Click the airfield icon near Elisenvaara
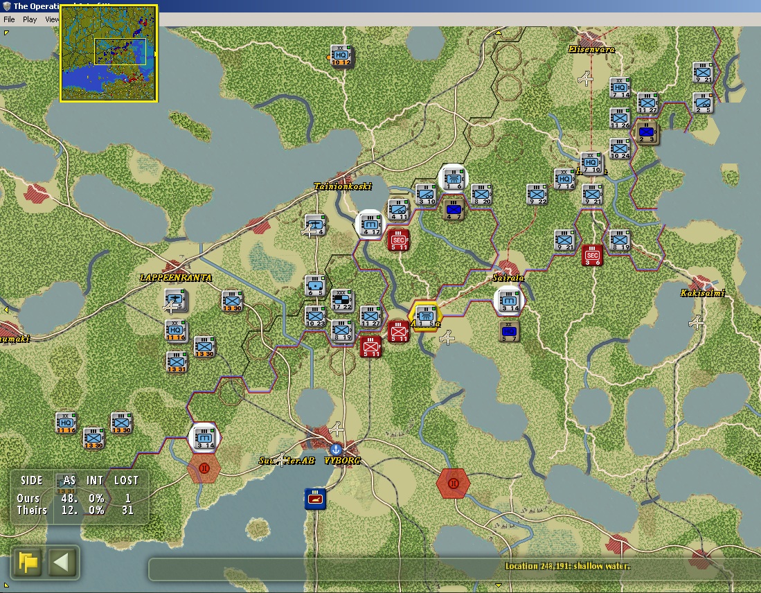Screen dimensions: 761x593 [586, 78]
